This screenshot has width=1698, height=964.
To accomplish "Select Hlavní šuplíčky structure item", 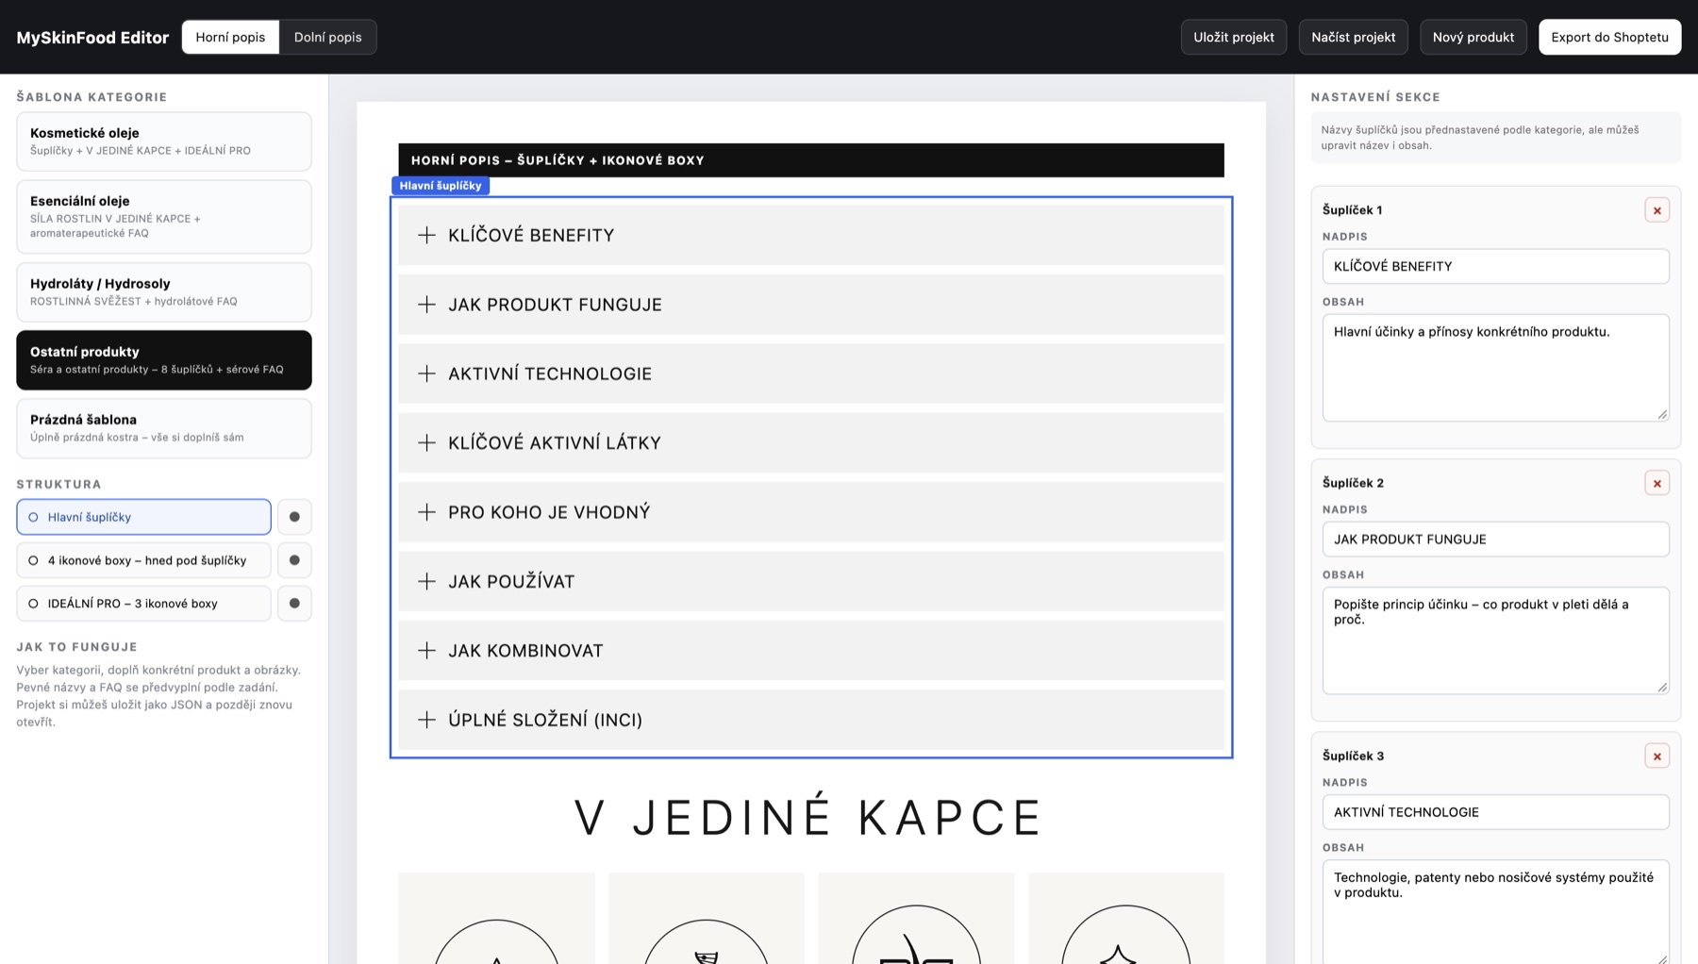I will 143,517.
